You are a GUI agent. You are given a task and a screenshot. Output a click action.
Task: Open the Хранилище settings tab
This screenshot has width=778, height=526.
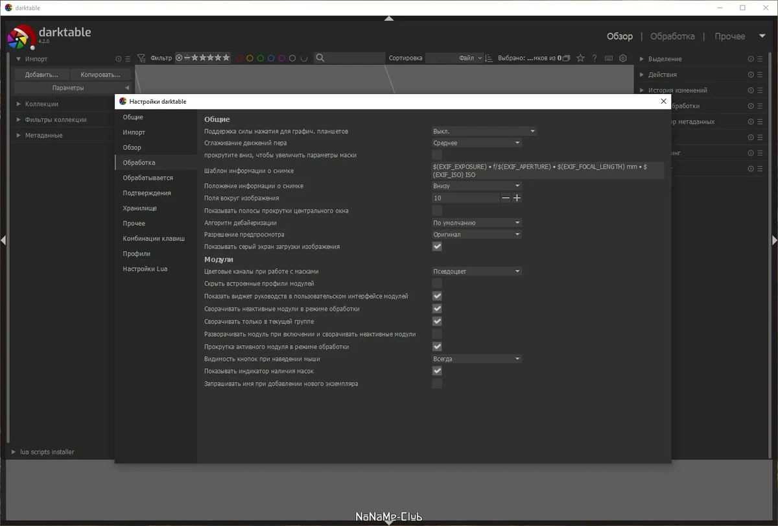[x=156, y=208]
